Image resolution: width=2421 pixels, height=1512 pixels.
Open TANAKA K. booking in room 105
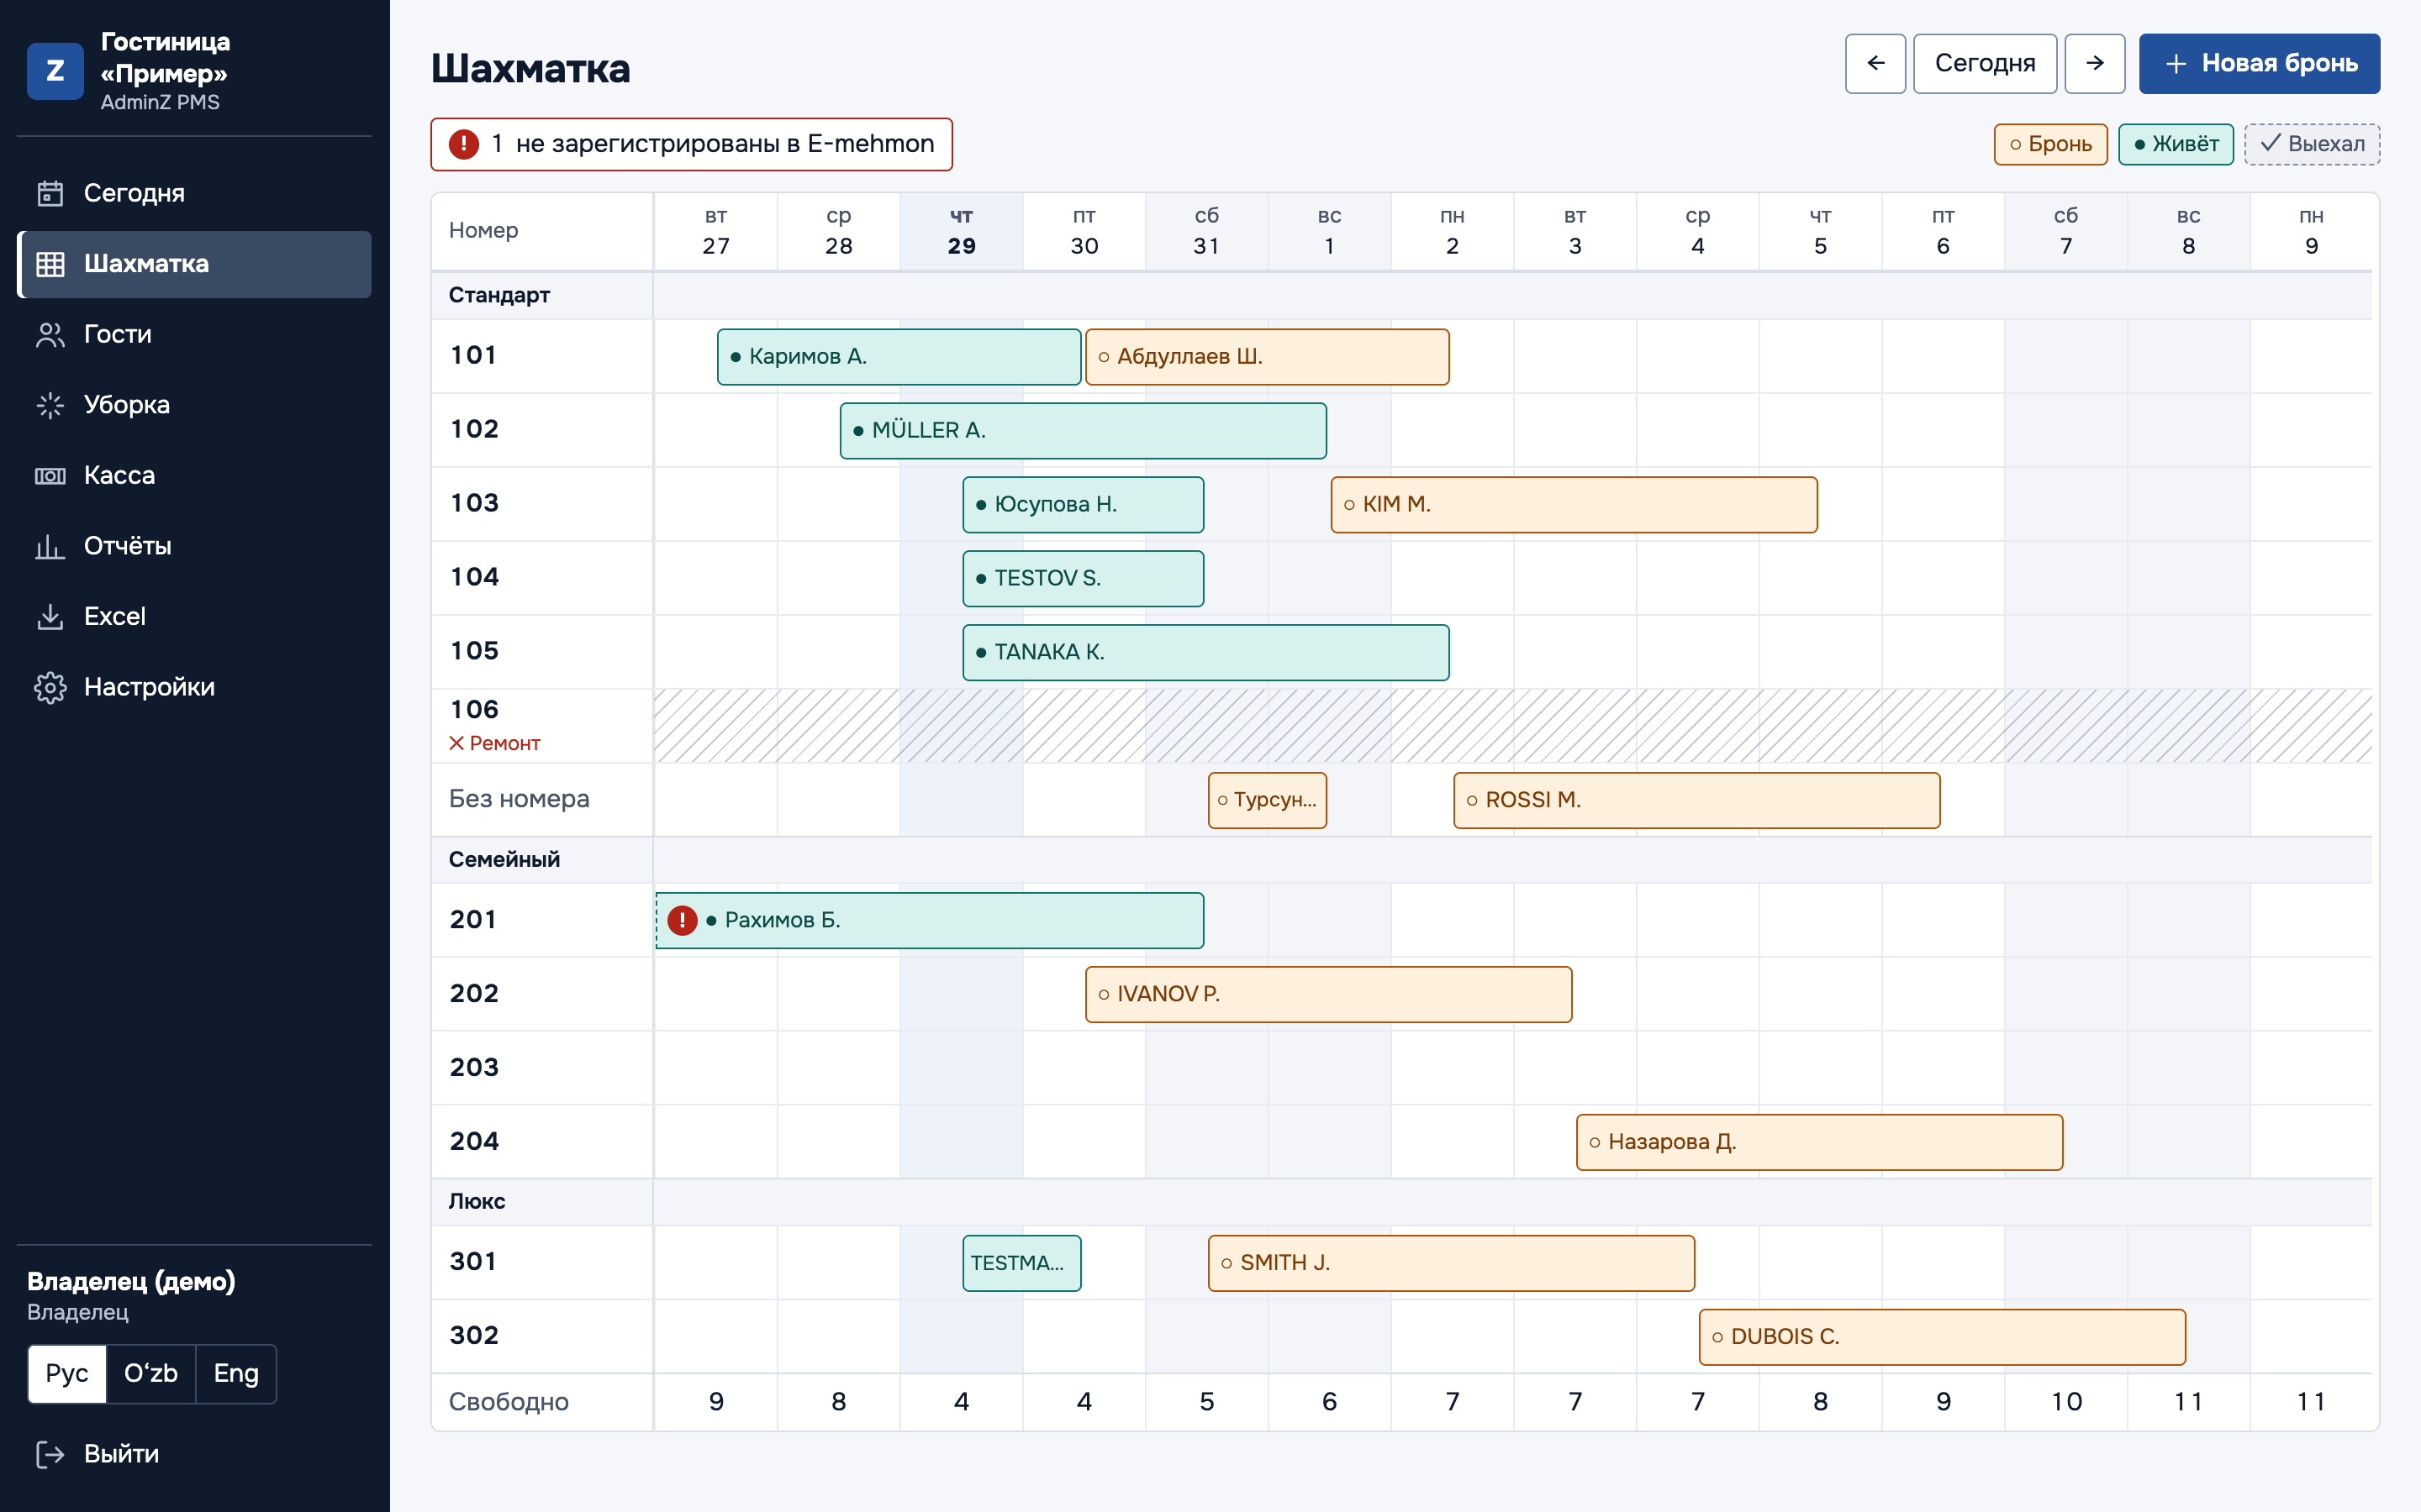[x=1205, y=653]
